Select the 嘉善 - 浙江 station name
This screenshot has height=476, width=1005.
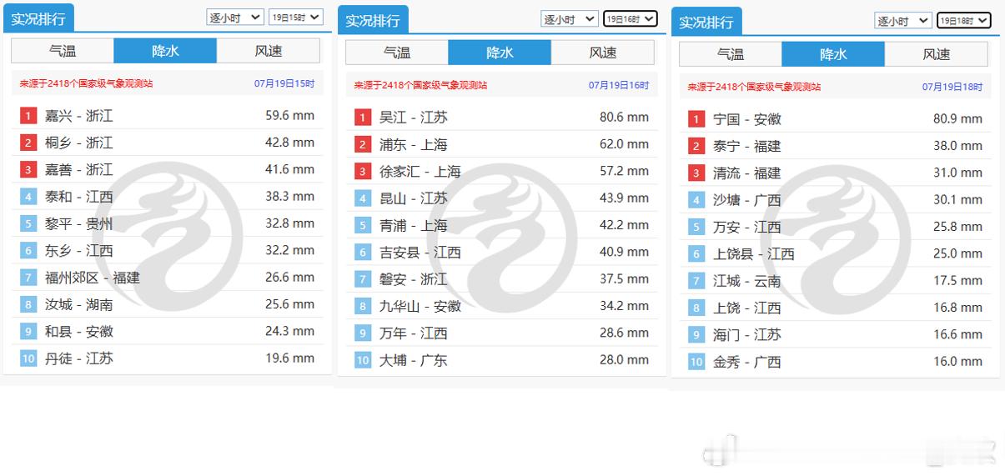coord(78,169)
